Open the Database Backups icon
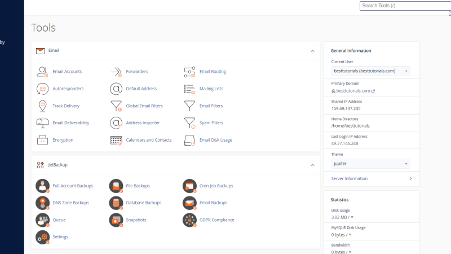This screenshot has height=254, width=451. (x=116, y=203)
